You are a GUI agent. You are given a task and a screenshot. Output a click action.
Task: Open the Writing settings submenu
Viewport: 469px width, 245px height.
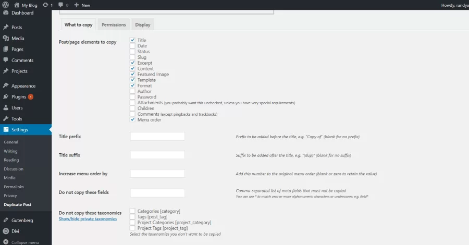(x=10, y=151)
